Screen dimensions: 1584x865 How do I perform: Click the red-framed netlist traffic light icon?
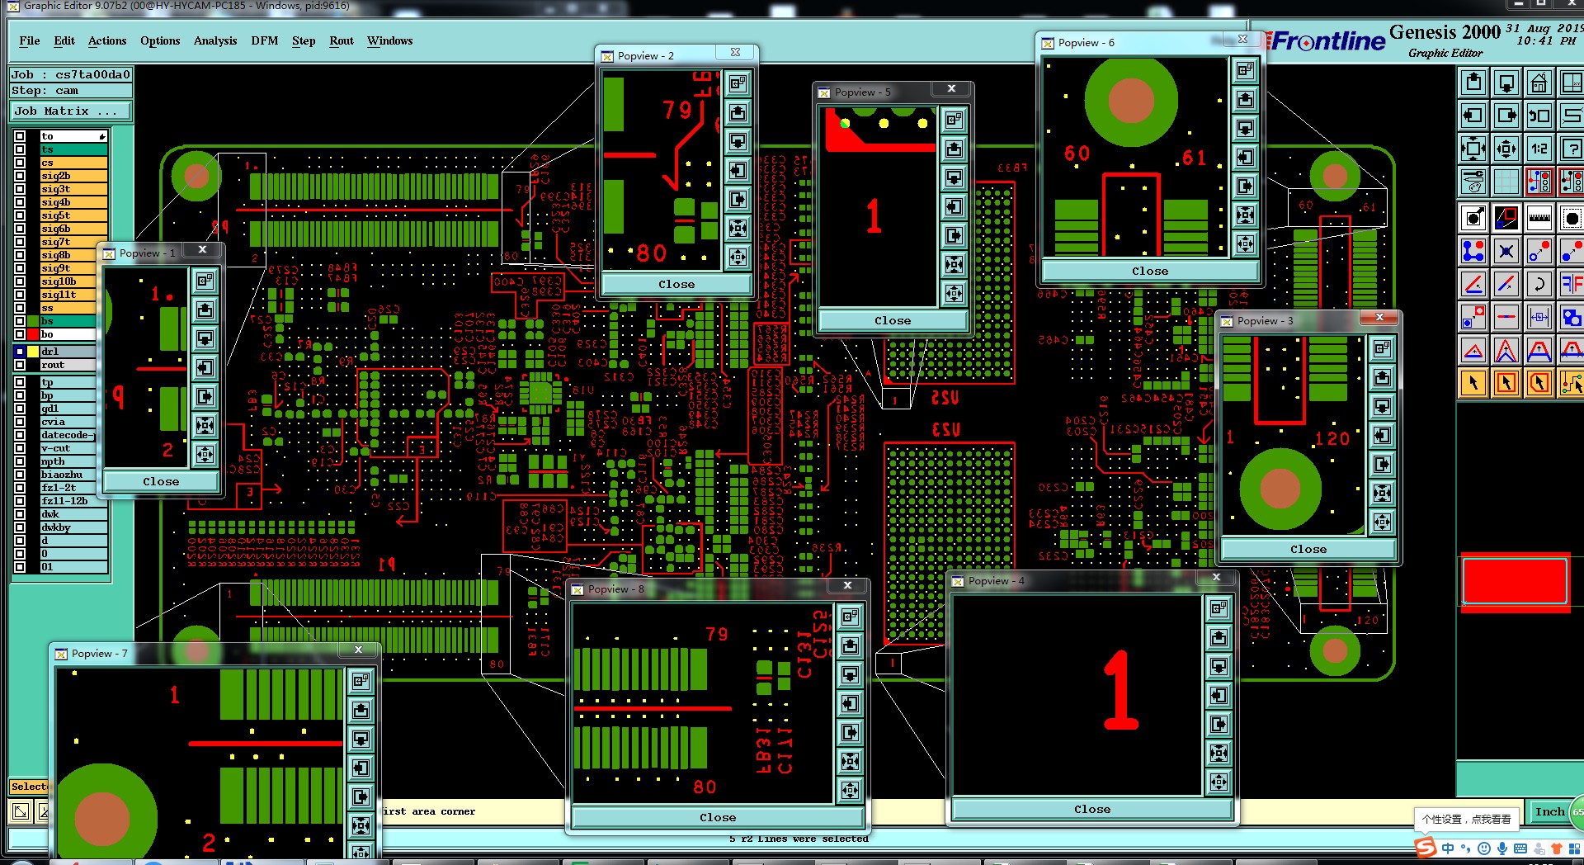tap(1539, 181)
